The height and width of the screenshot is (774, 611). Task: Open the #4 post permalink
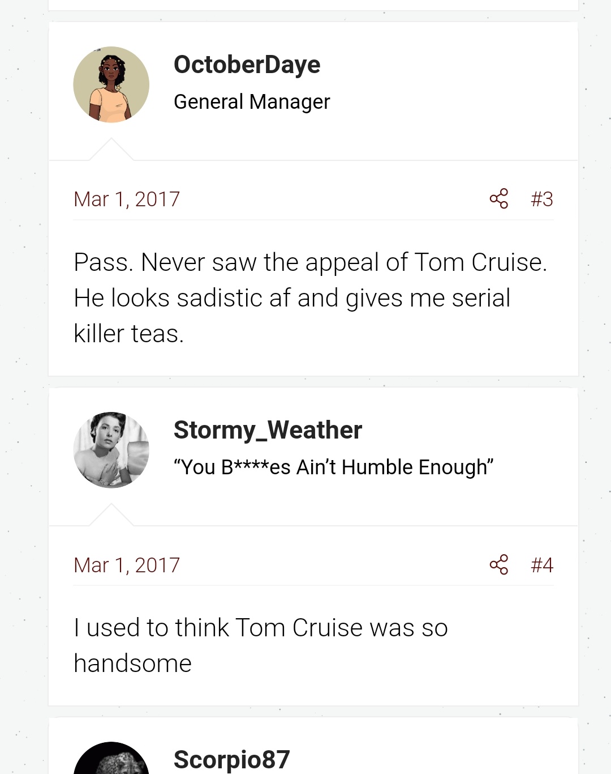(x=541, y=565)
